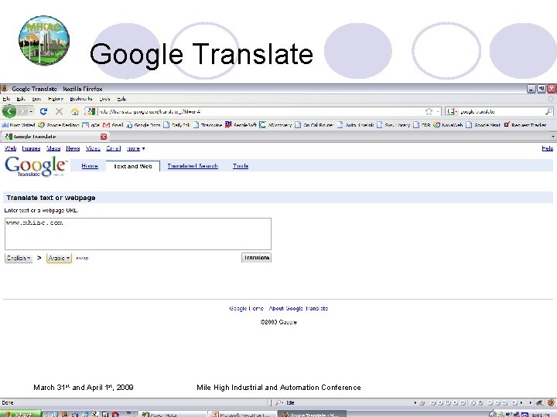Screen dimensions: 557x417
Task: Click the 'Done' status bar text
Action: coord(8,403)
